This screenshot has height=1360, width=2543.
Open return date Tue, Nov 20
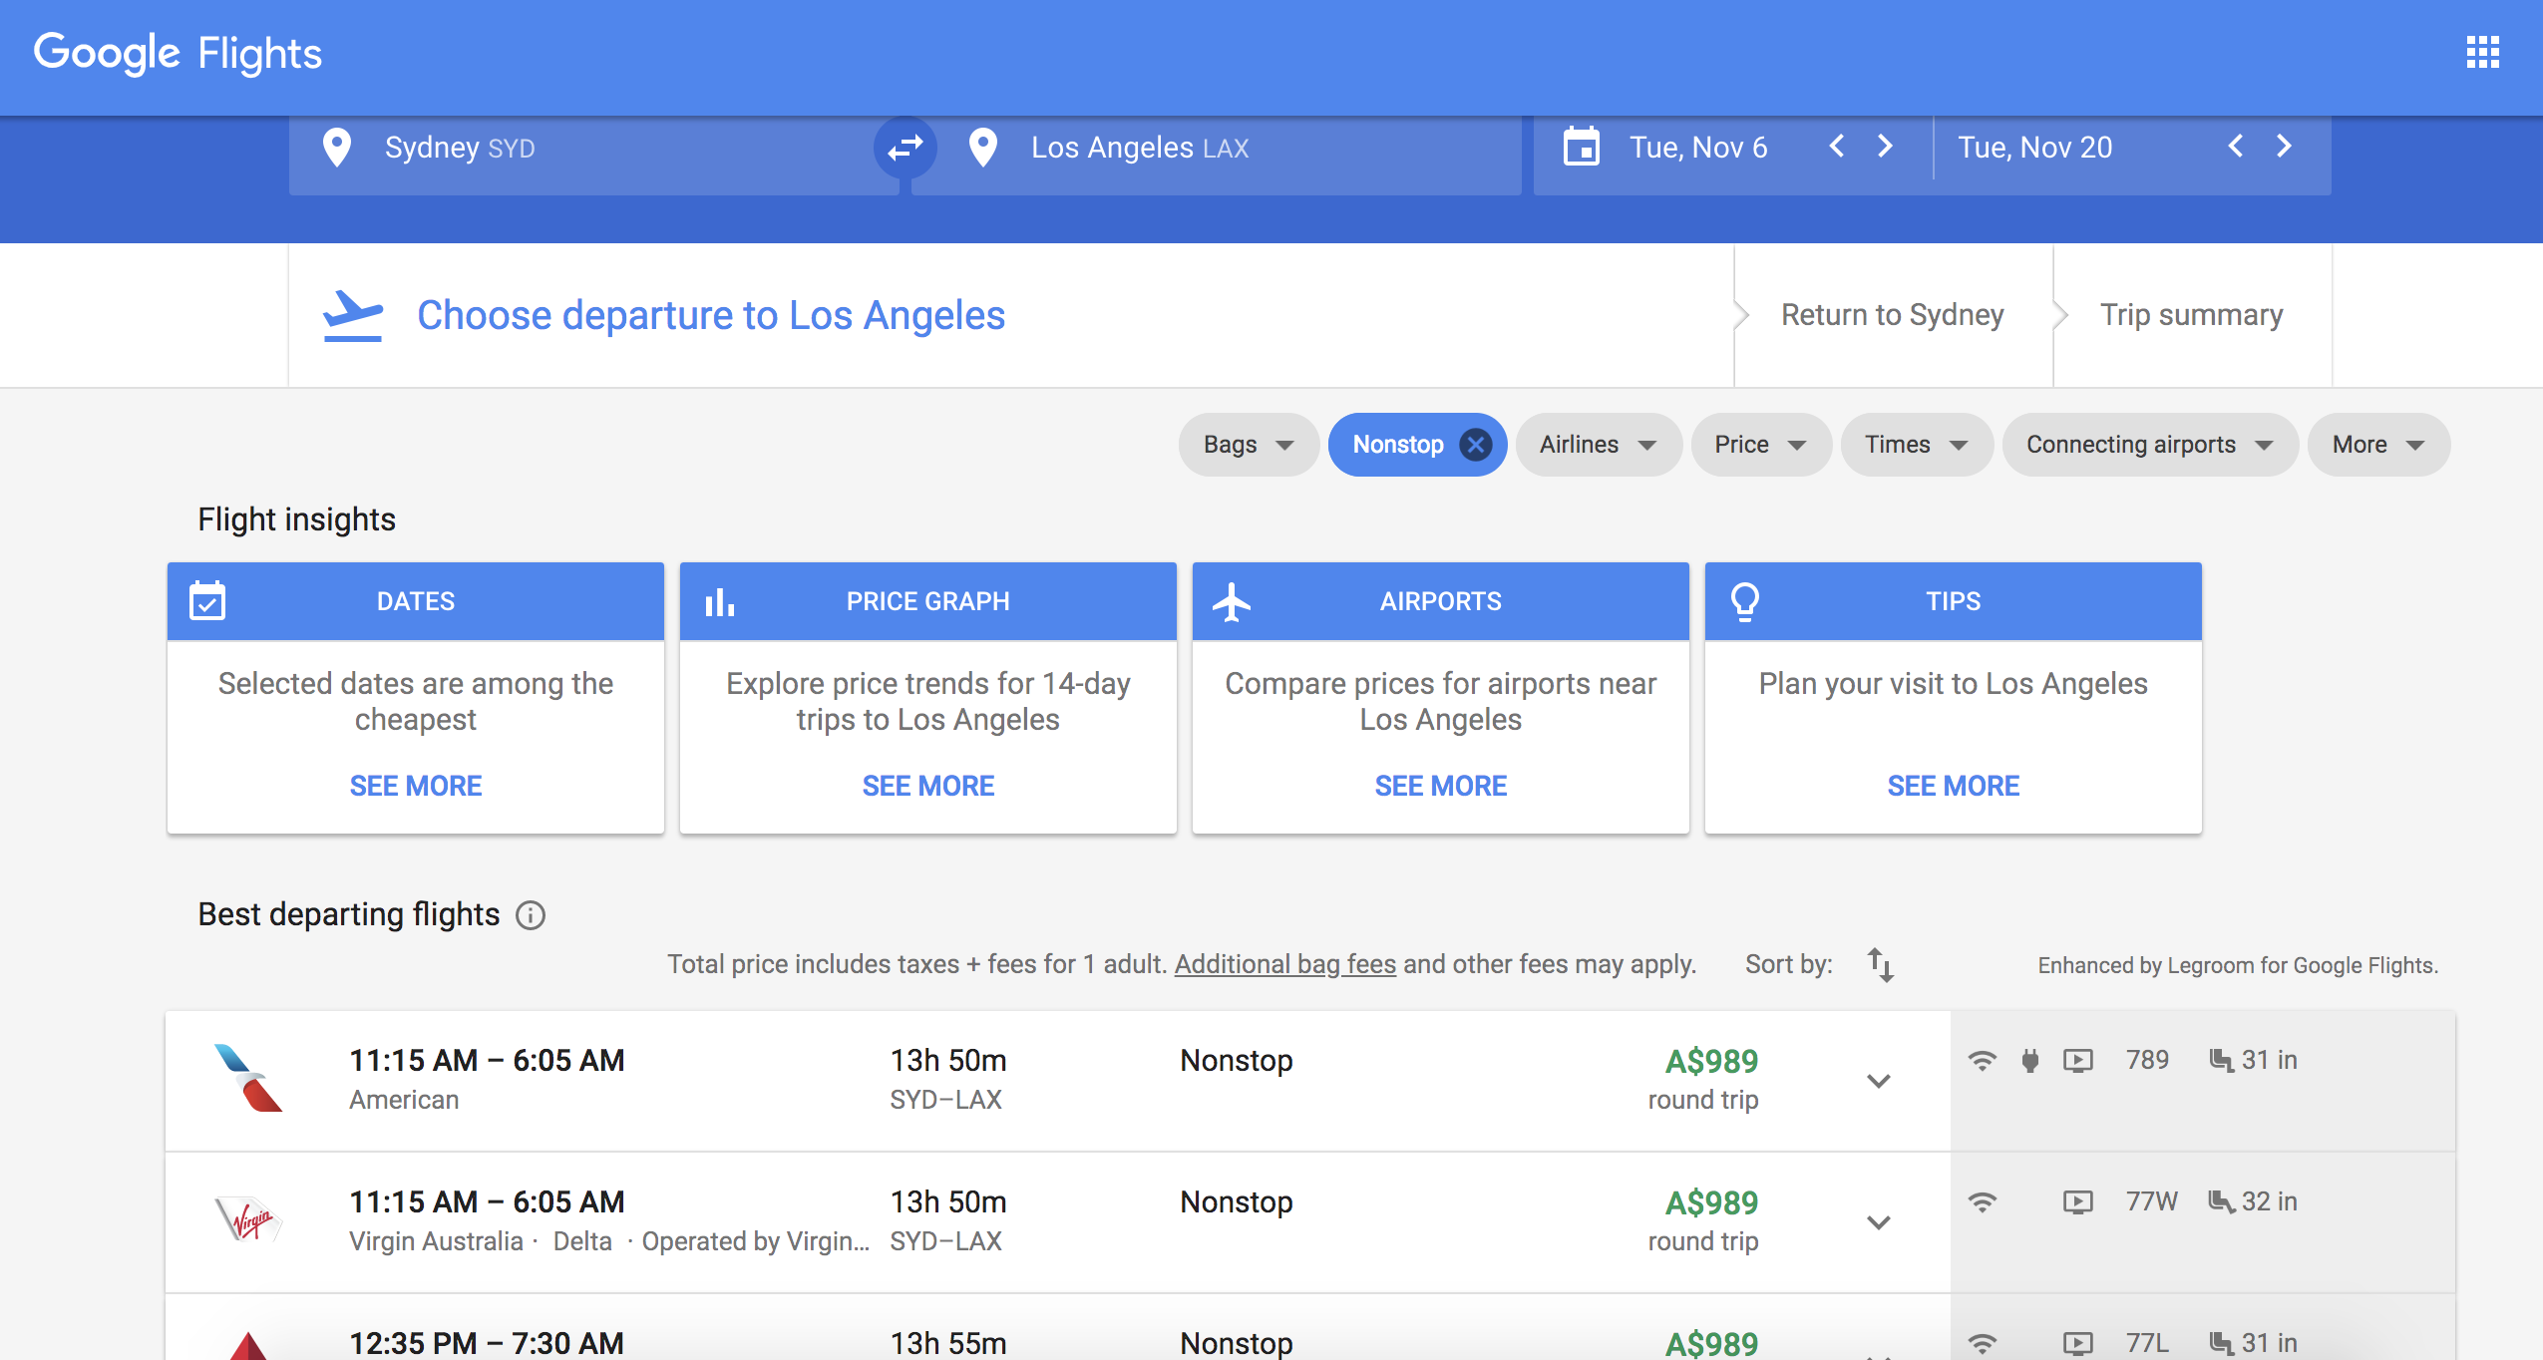pyautogui.click(x=2034, y=148)
